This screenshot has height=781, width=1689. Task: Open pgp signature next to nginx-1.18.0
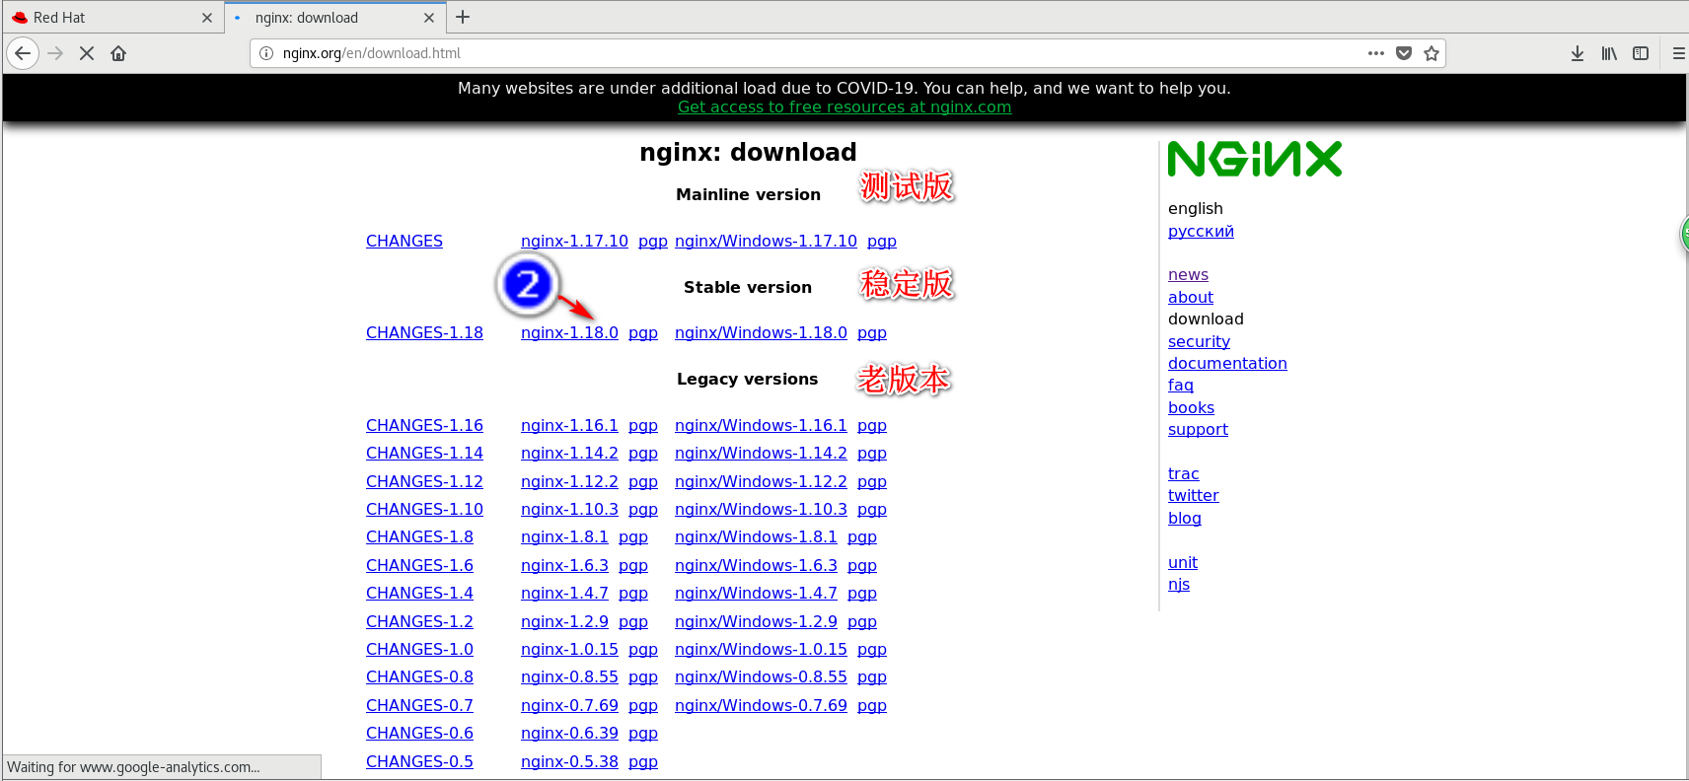click(643, 333)
